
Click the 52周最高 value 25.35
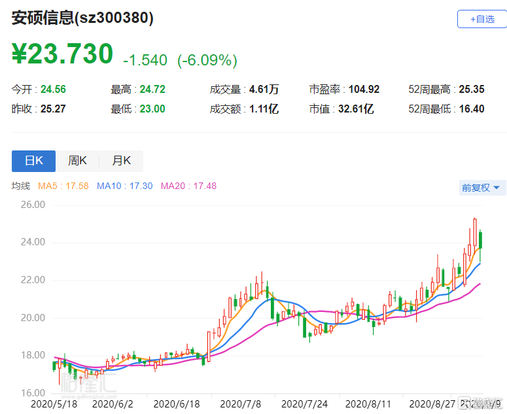[x=472, y=89]
